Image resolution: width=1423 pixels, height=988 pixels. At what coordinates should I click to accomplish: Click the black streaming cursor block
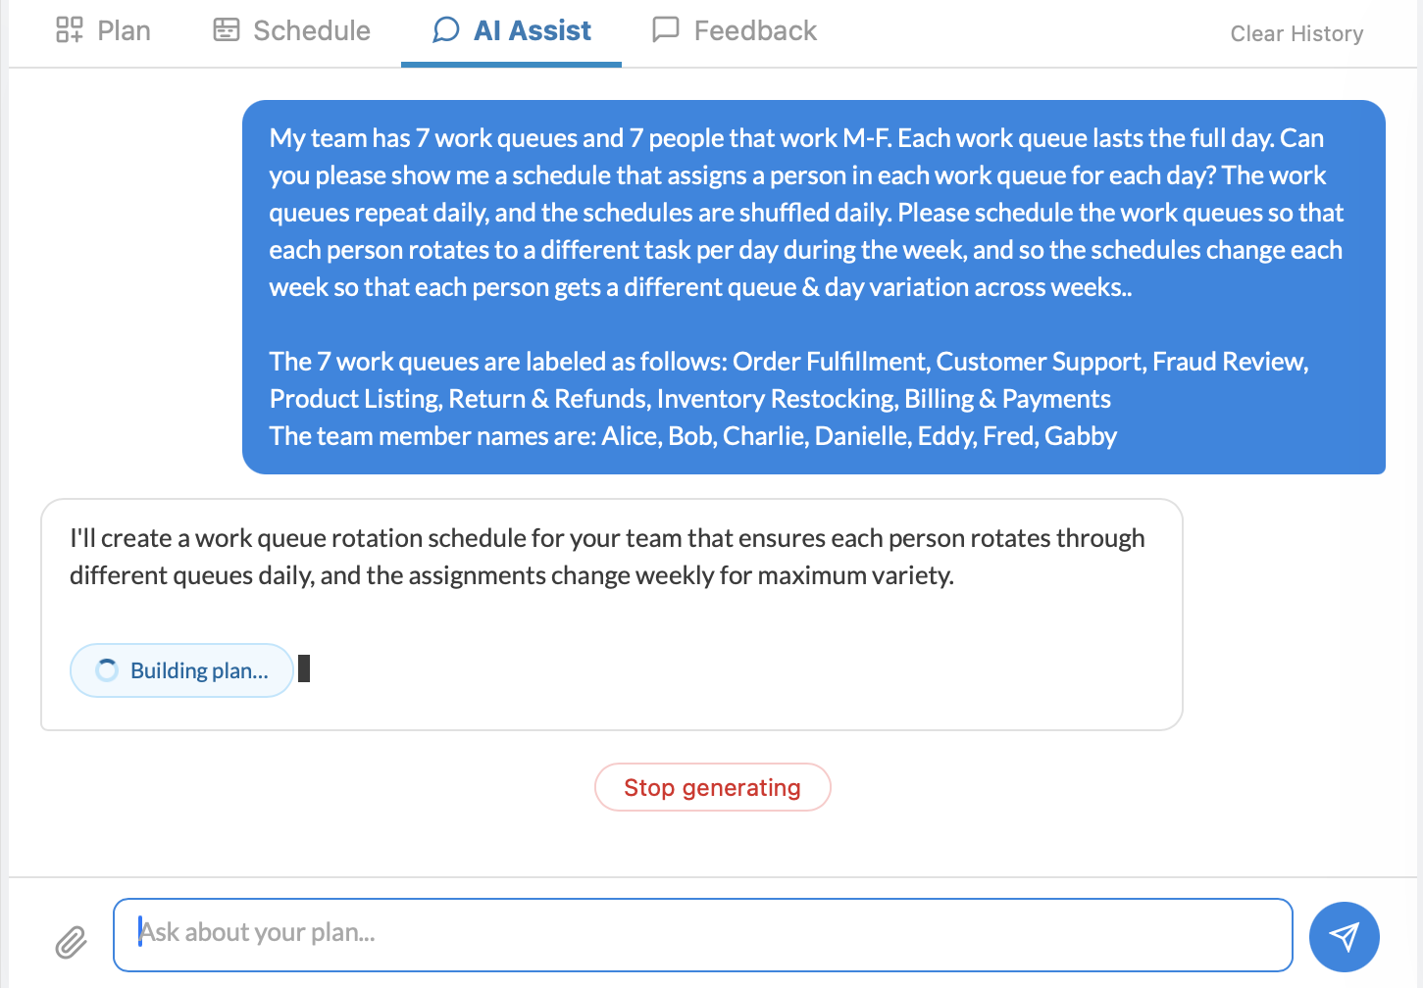tap(304, 668)
